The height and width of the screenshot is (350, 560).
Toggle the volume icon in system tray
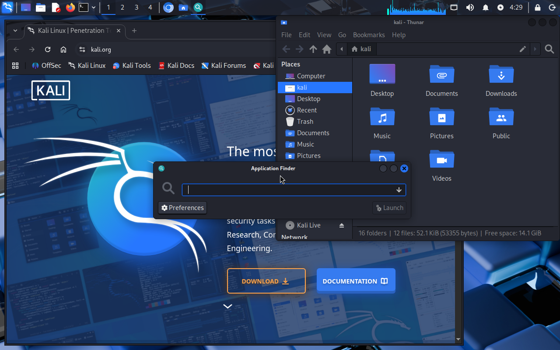click(469, 7)
